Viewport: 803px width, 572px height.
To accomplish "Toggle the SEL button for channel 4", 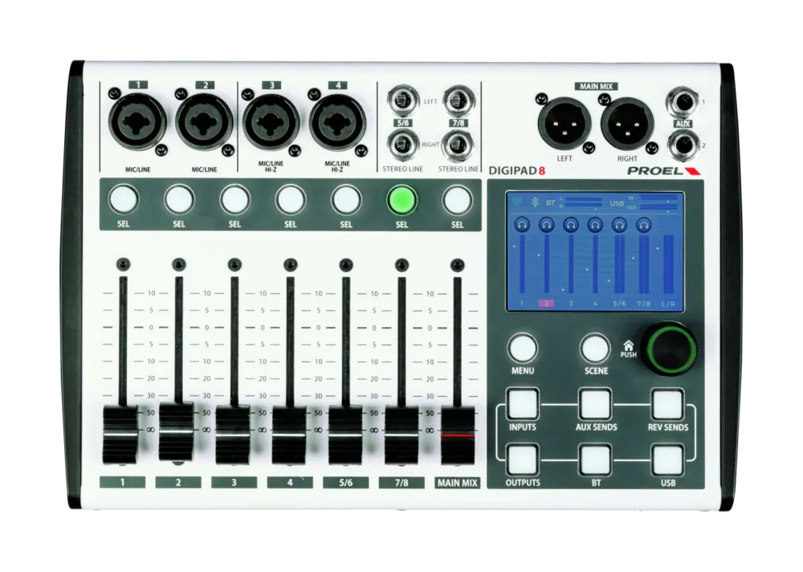I will 291,200.
